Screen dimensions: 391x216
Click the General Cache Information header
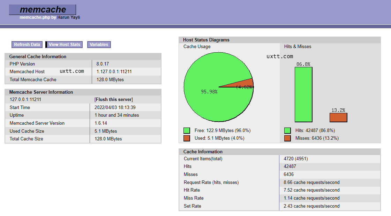[x=38, y=56]
